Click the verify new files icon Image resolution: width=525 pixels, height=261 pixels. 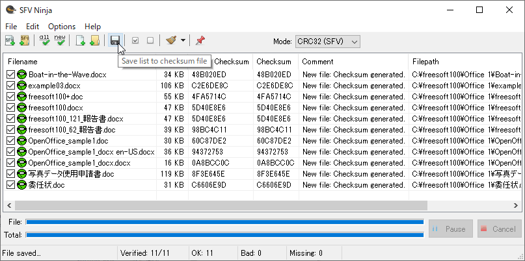(60, 41)
